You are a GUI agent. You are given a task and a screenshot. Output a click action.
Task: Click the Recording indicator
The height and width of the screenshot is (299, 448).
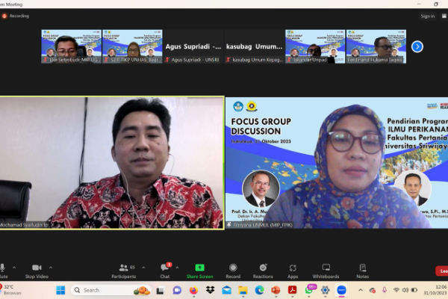point(16,16)
